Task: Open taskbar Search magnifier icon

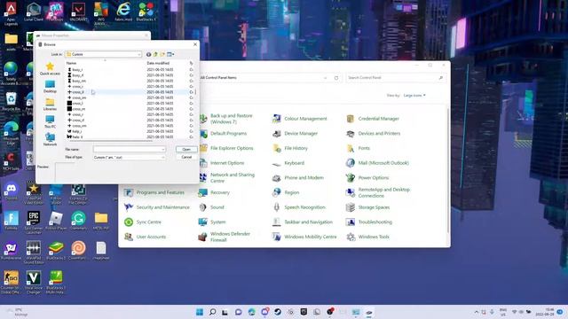Action: point(213,312)
